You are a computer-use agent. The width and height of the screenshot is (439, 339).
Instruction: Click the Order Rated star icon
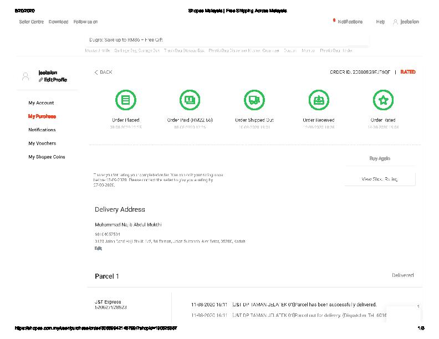383,100
